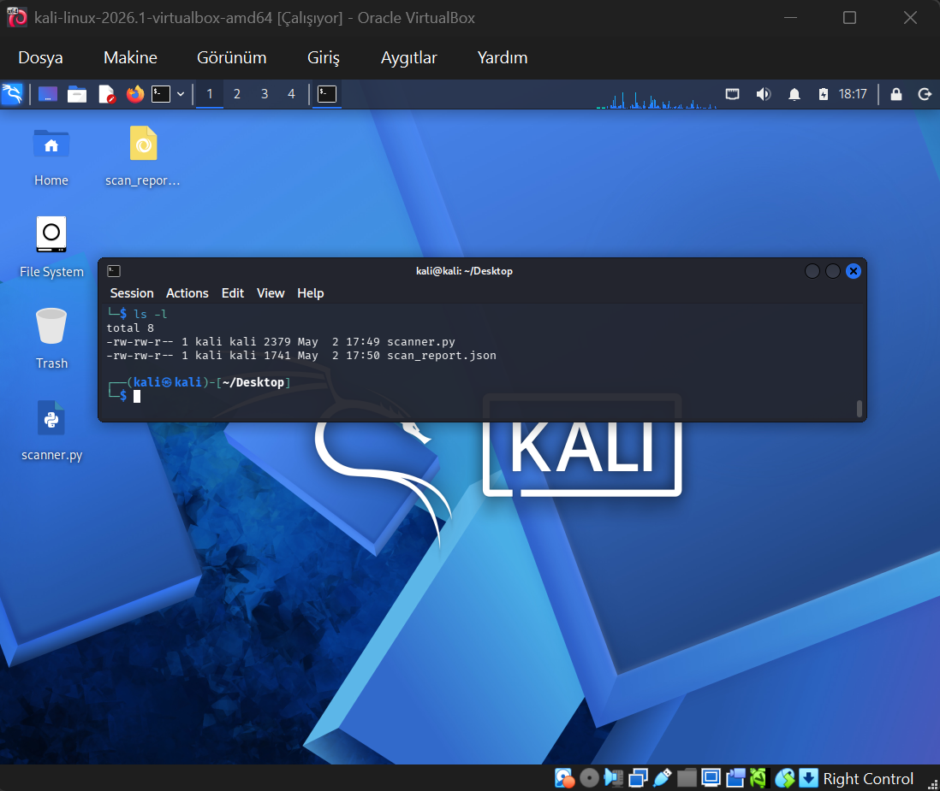
Task: Open the terminal Edit menu
Action: tap(233, 292)
